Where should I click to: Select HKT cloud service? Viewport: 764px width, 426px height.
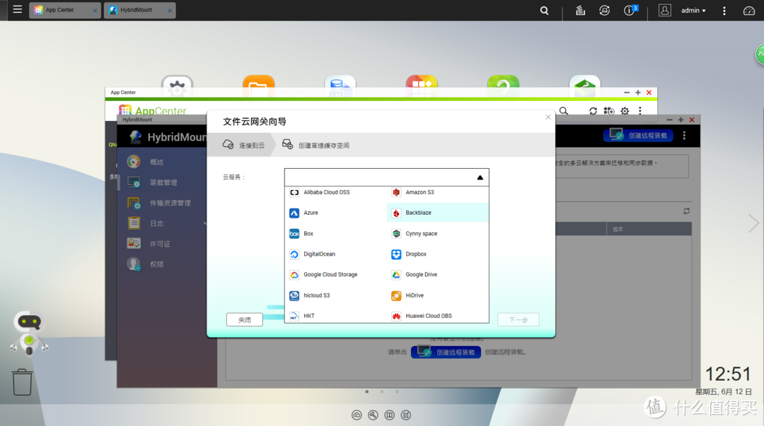[336, 316]
